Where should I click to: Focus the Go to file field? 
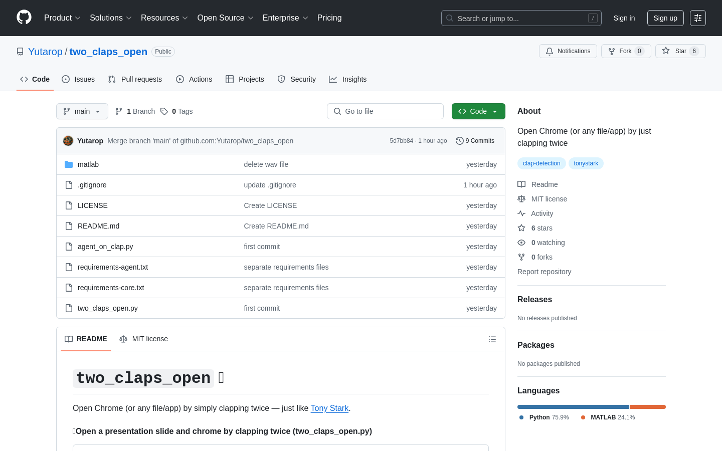click(385, 111)
